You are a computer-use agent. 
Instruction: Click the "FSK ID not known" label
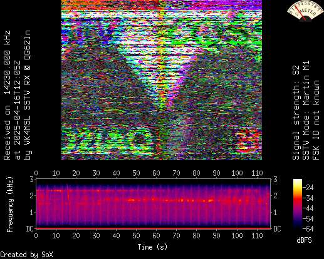[316, 120]
